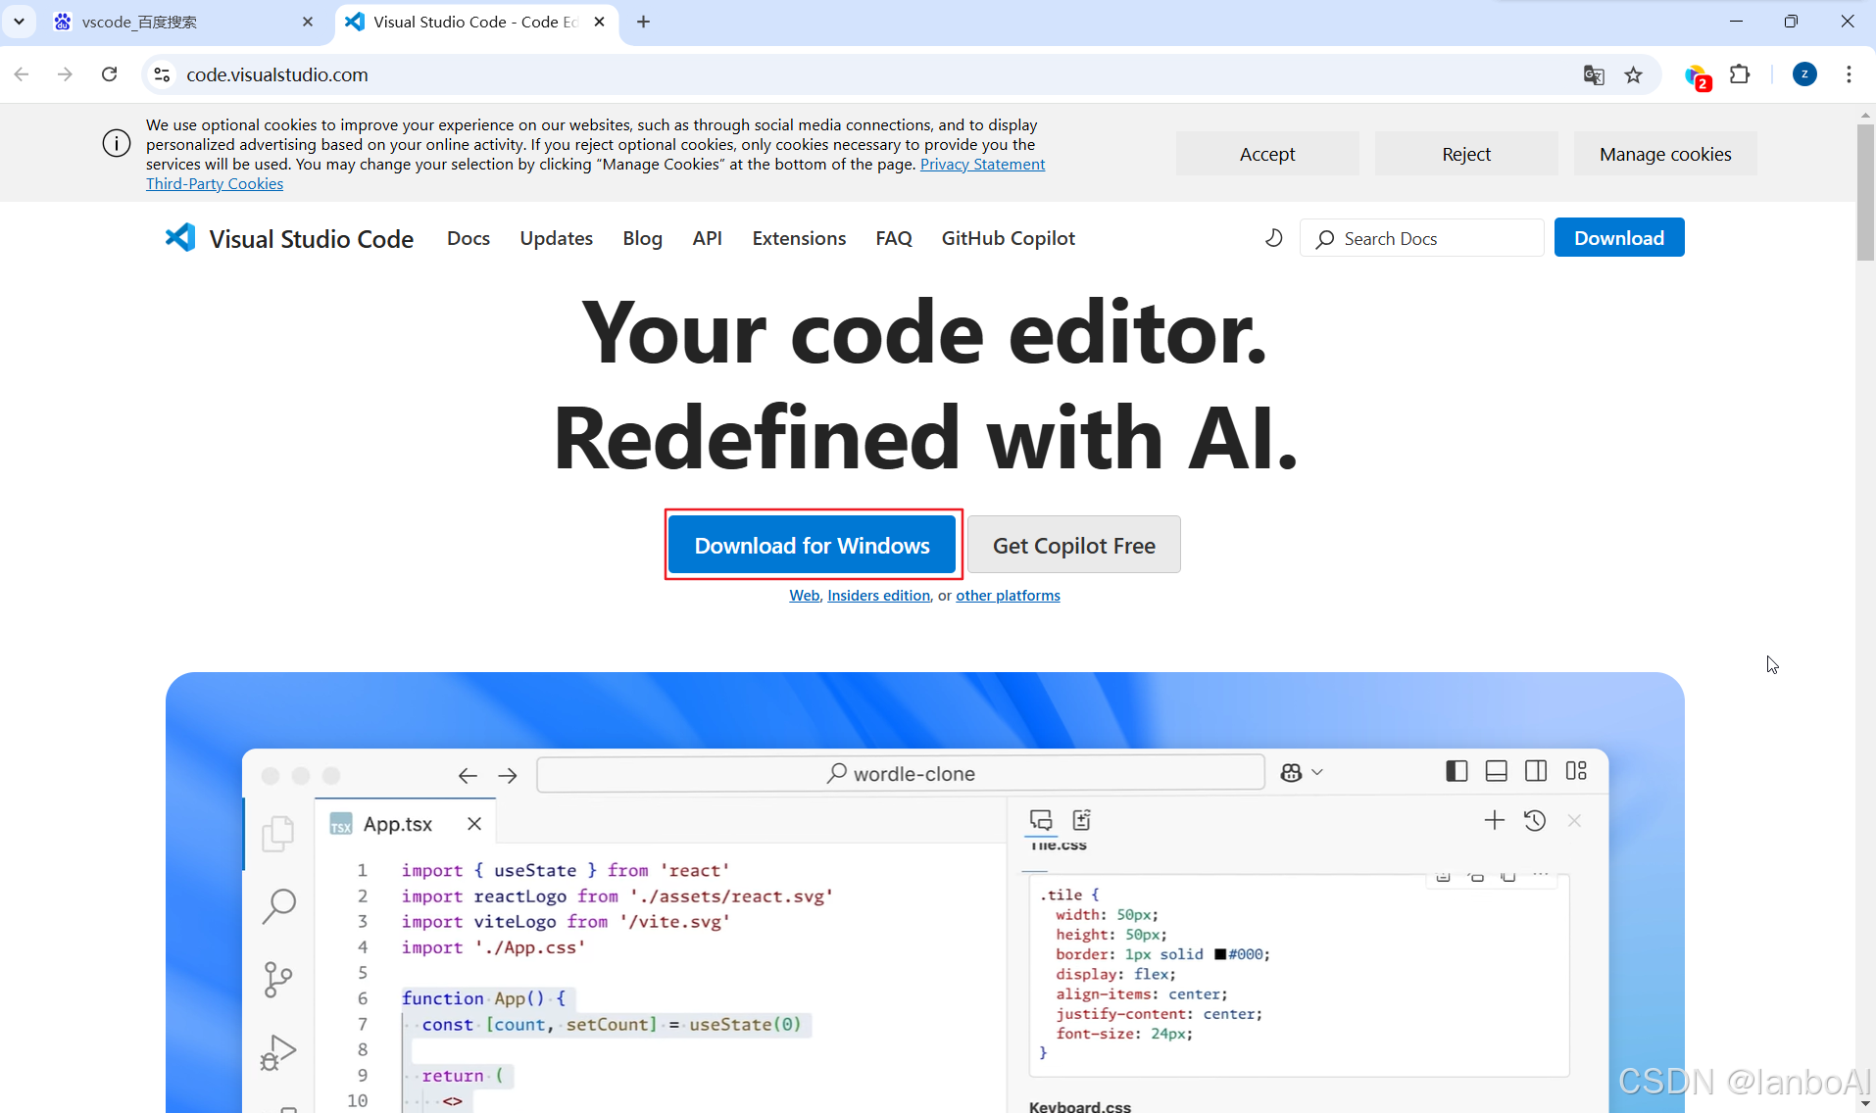View site information icon beside URL

[162, 74]
